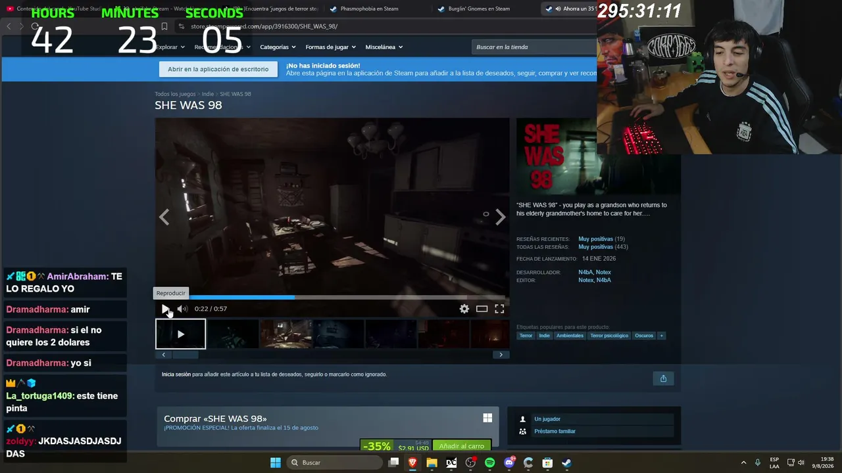
Task: Open all reviews 'Muy positivas (443)' link
Action: [603, 247]
